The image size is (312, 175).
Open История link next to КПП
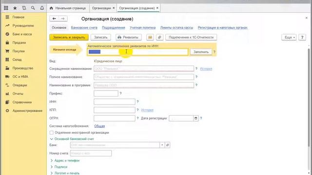click(147, 110)
